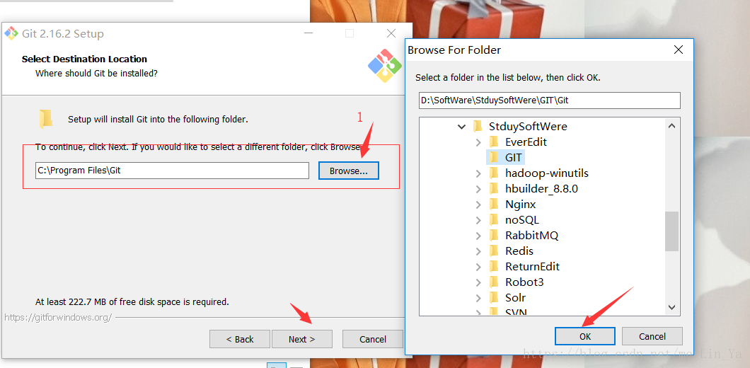Screen dimensions: 750x368
Task: Select the Nginx folder name
Action: (x=521, y=205)
